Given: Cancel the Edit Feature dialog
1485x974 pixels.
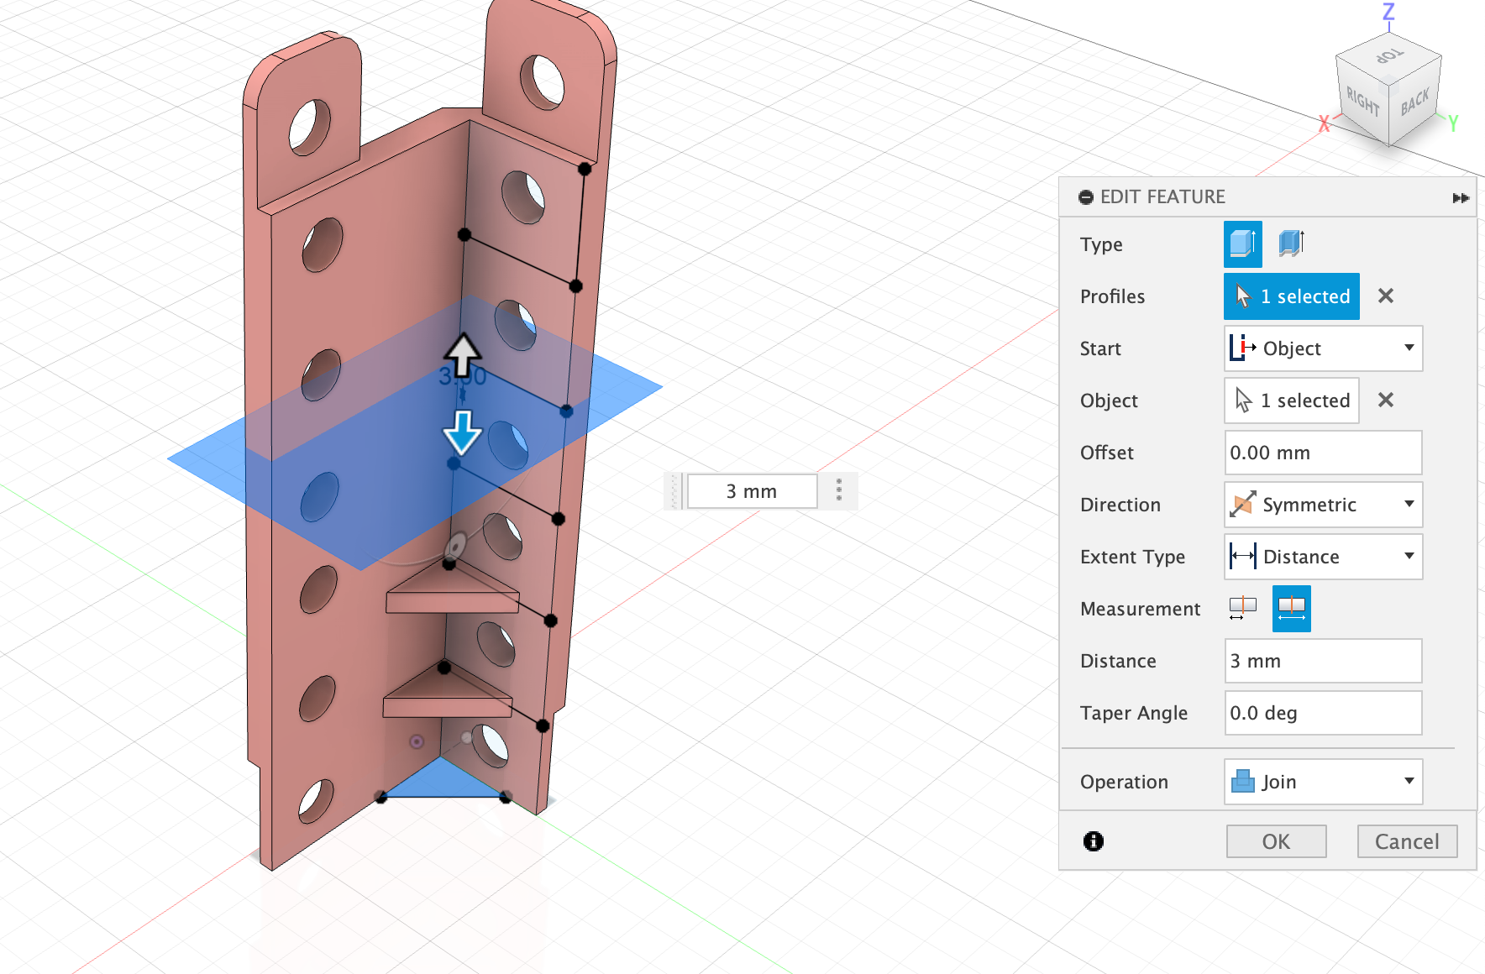Looking at the screenshot, I should (x=1407, y=841).
